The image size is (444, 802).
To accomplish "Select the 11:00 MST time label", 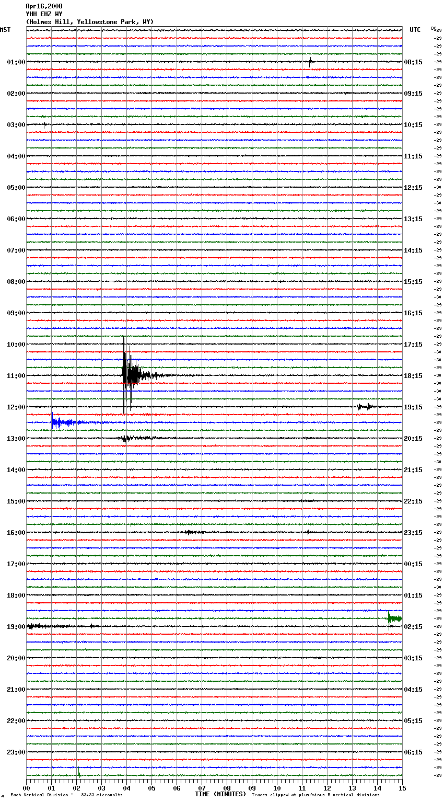I will pyautogui.click(x=16, y=376).
